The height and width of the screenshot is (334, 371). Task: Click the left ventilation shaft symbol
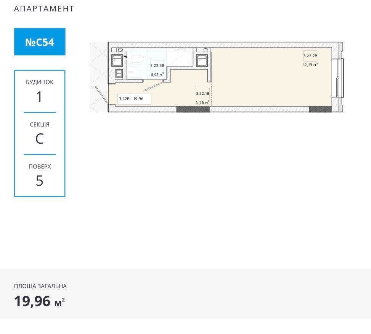pos(117,61)
